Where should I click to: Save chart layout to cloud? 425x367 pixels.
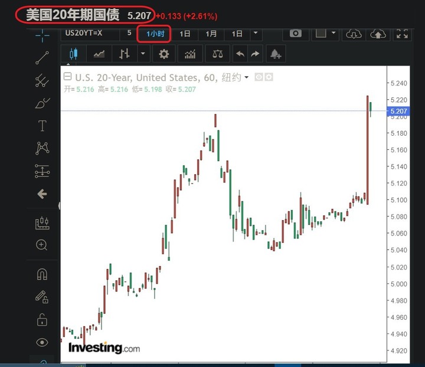pos(378,34)
